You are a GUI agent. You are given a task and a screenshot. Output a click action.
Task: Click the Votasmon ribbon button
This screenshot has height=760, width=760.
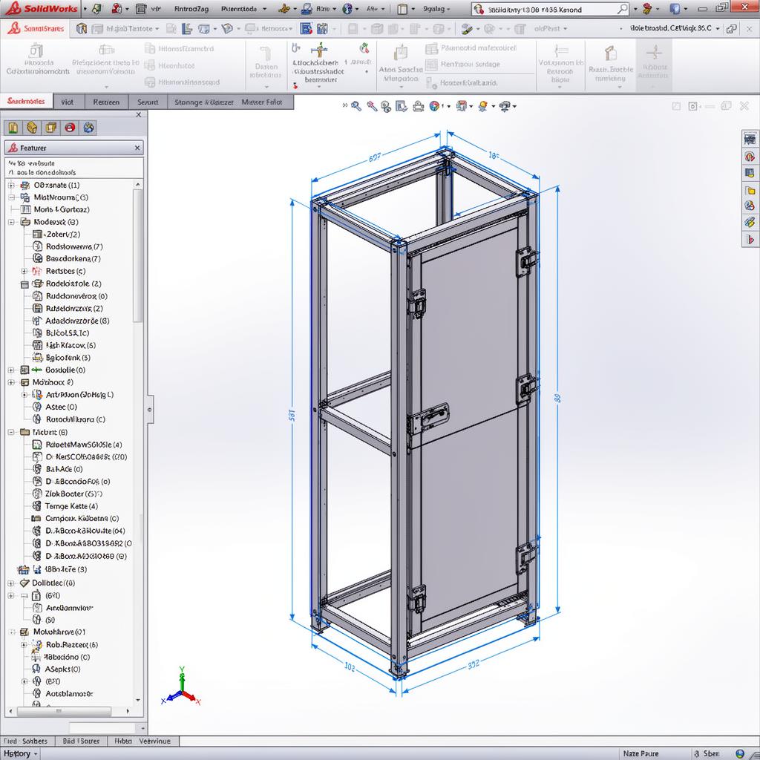pyautogui.click(x=560, y=65)
